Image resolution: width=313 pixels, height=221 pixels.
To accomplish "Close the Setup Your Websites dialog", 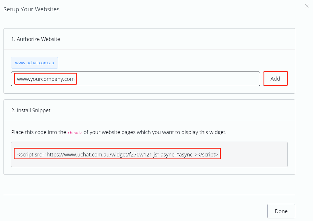I will coord(307,6).
